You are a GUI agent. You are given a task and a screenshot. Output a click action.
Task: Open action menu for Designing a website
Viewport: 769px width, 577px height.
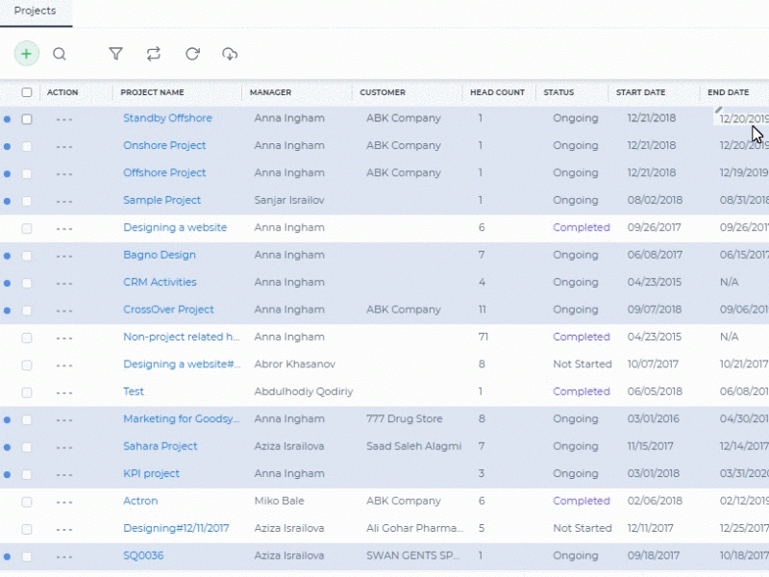coord(64,229)
